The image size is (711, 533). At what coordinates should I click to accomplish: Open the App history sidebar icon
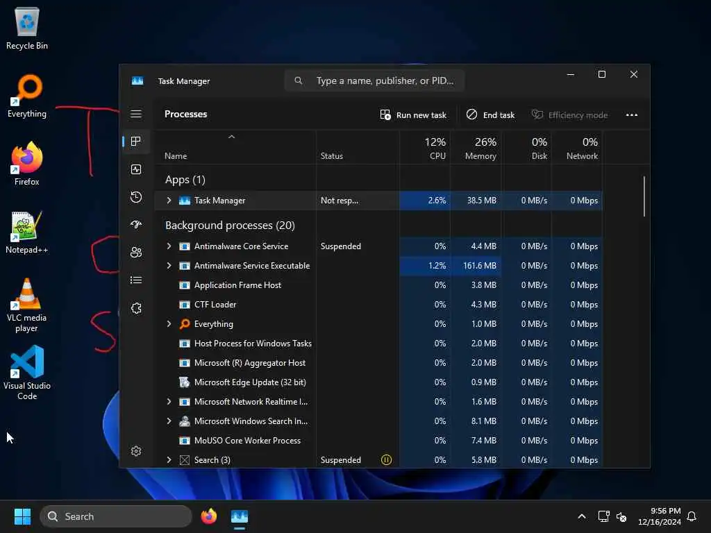click(136, 197)
